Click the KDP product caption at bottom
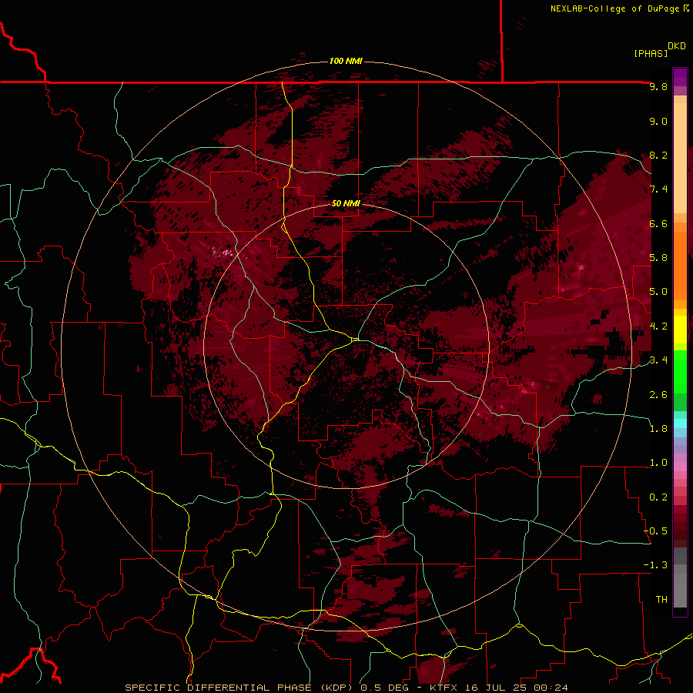Screen dimensions: 693x693 (346, 688)
